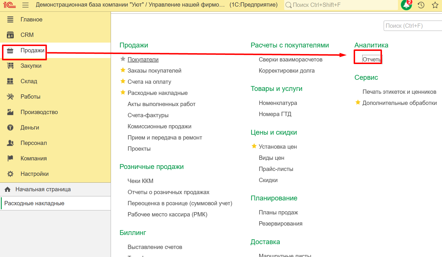
Task: Open the history clock icon
Action: [x=421, y=5]
